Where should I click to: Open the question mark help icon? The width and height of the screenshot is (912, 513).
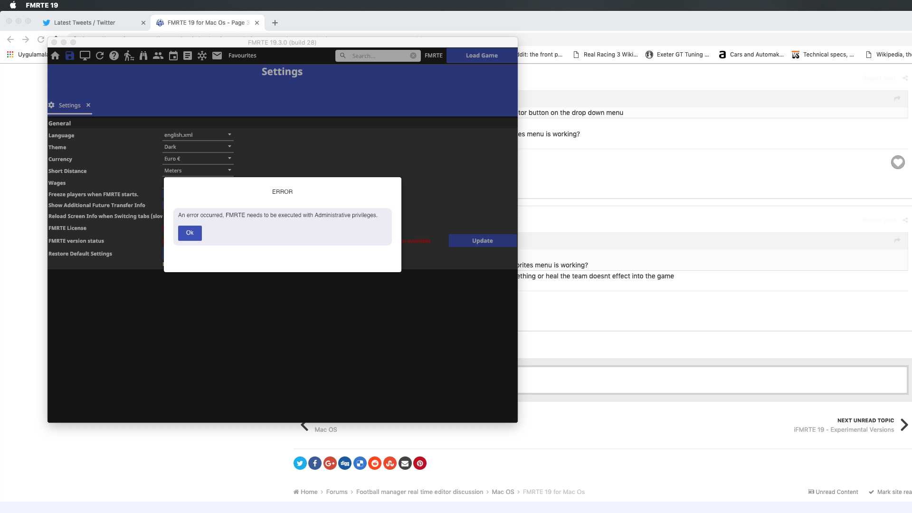coord(114,56)
